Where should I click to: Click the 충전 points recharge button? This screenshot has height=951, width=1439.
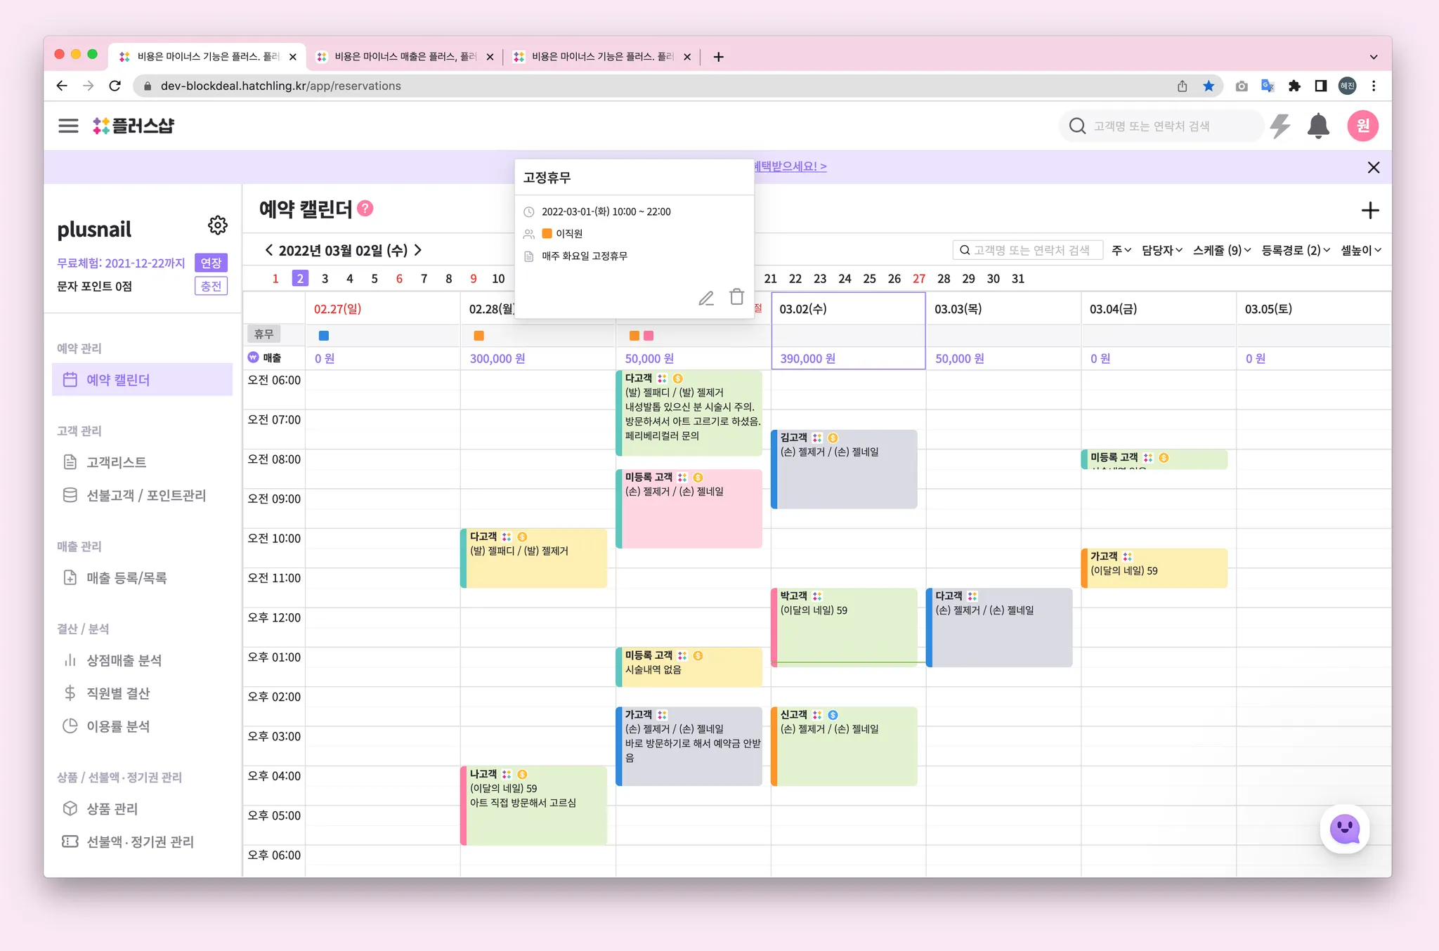coord(211,286)
